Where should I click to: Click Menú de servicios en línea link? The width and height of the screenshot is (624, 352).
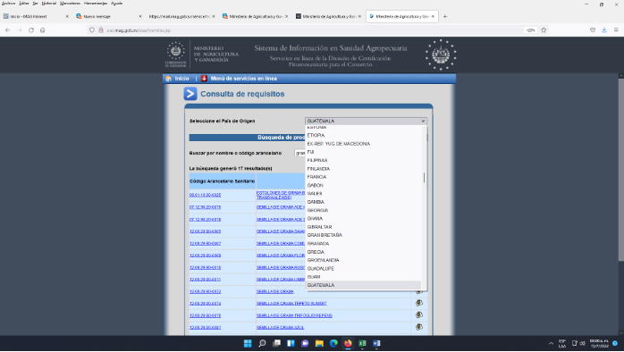pyautogui.click(x=243, y=79)
